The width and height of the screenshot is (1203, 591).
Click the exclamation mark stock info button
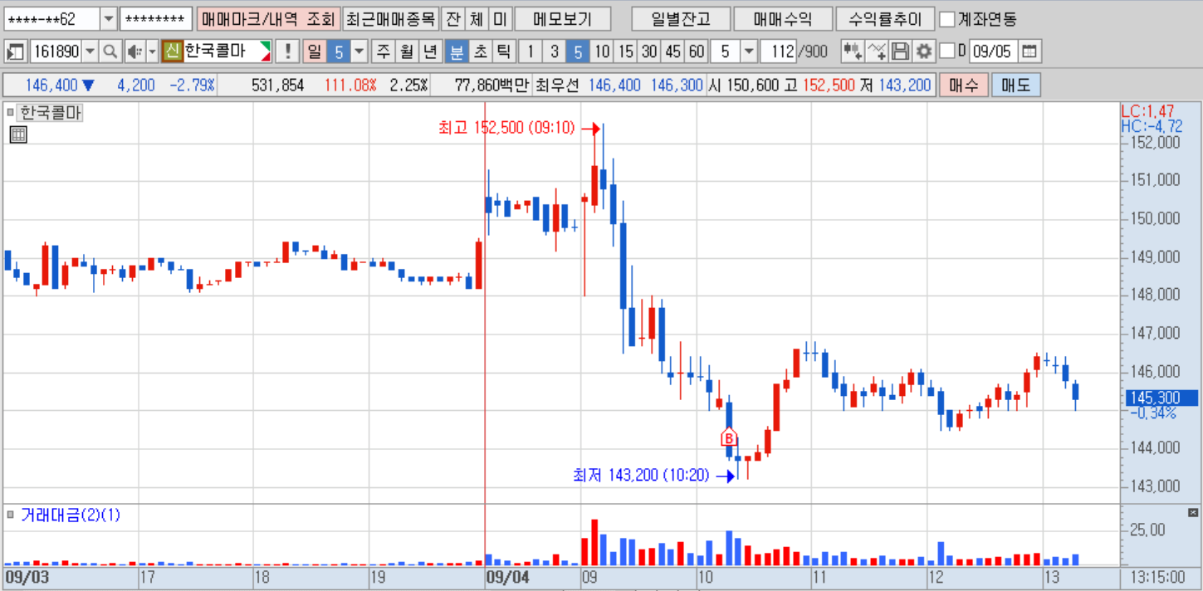(x=287, y=51)
